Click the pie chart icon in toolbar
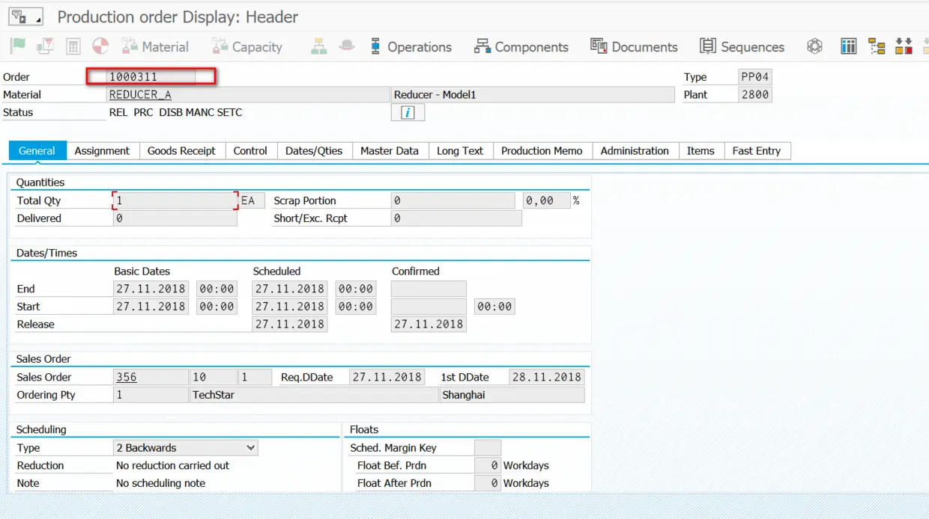Screen dimensions: 929x519 pyautogui.click(x=100, y=46)
